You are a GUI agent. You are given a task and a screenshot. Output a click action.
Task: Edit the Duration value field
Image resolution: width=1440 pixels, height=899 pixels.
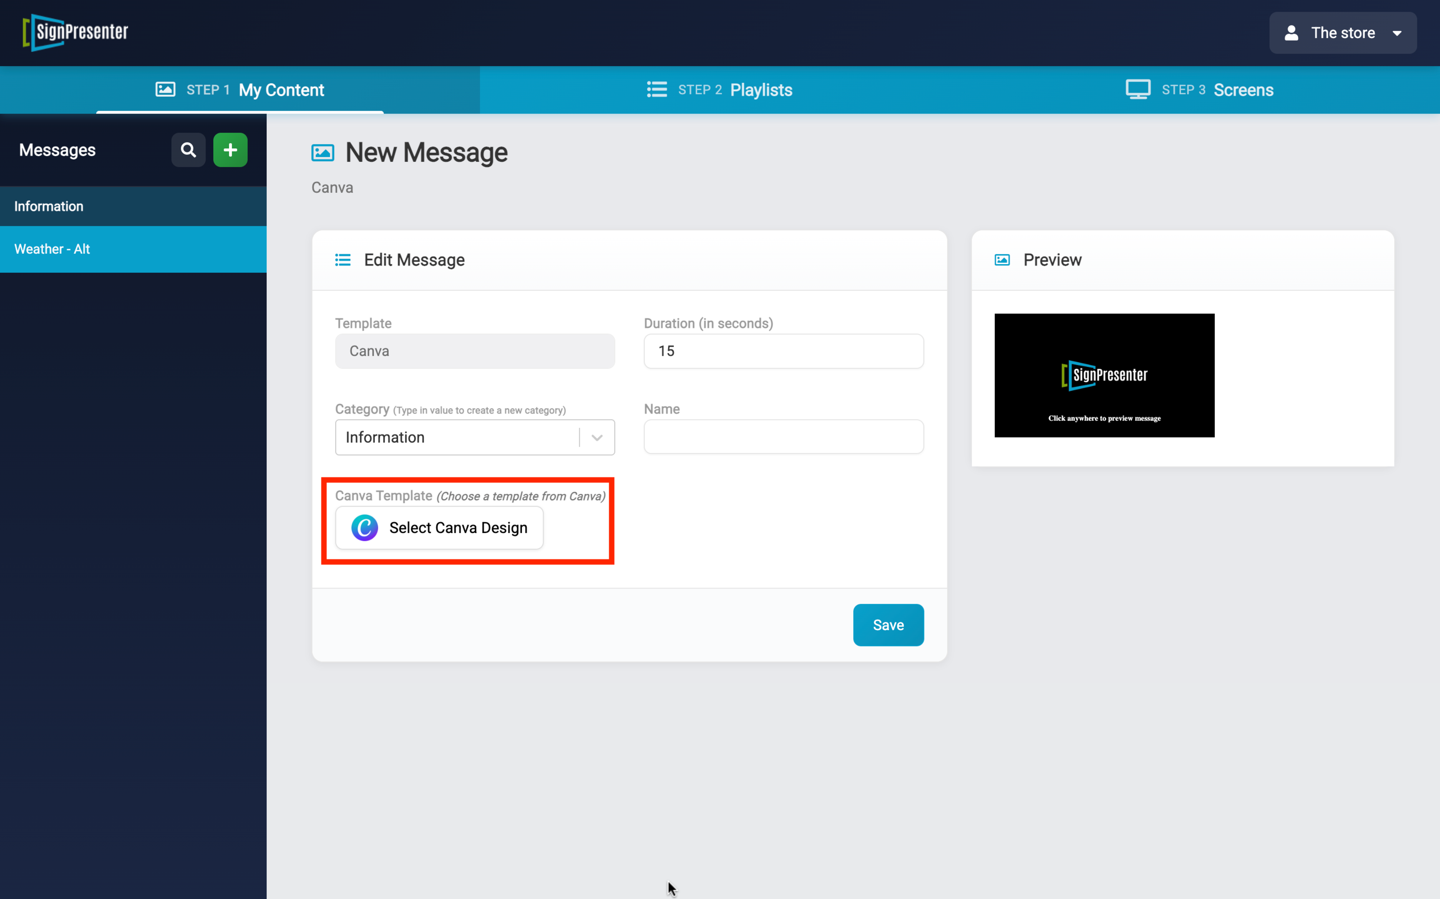(783, 351)
